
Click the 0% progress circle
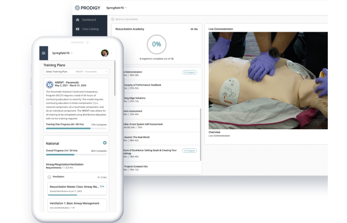pos(156,44)
